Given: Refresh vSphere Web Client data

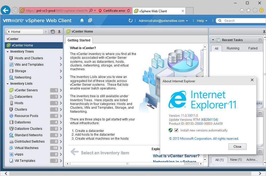Looking at the screenshot, I should 130,21.
